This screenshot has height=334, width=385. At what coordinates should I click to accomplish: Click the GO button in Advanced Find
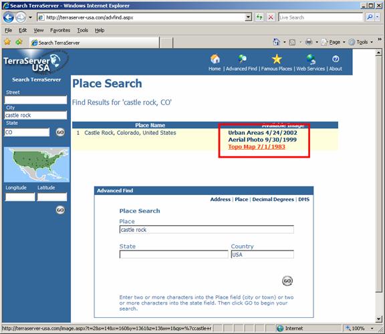tap(287, 281)
